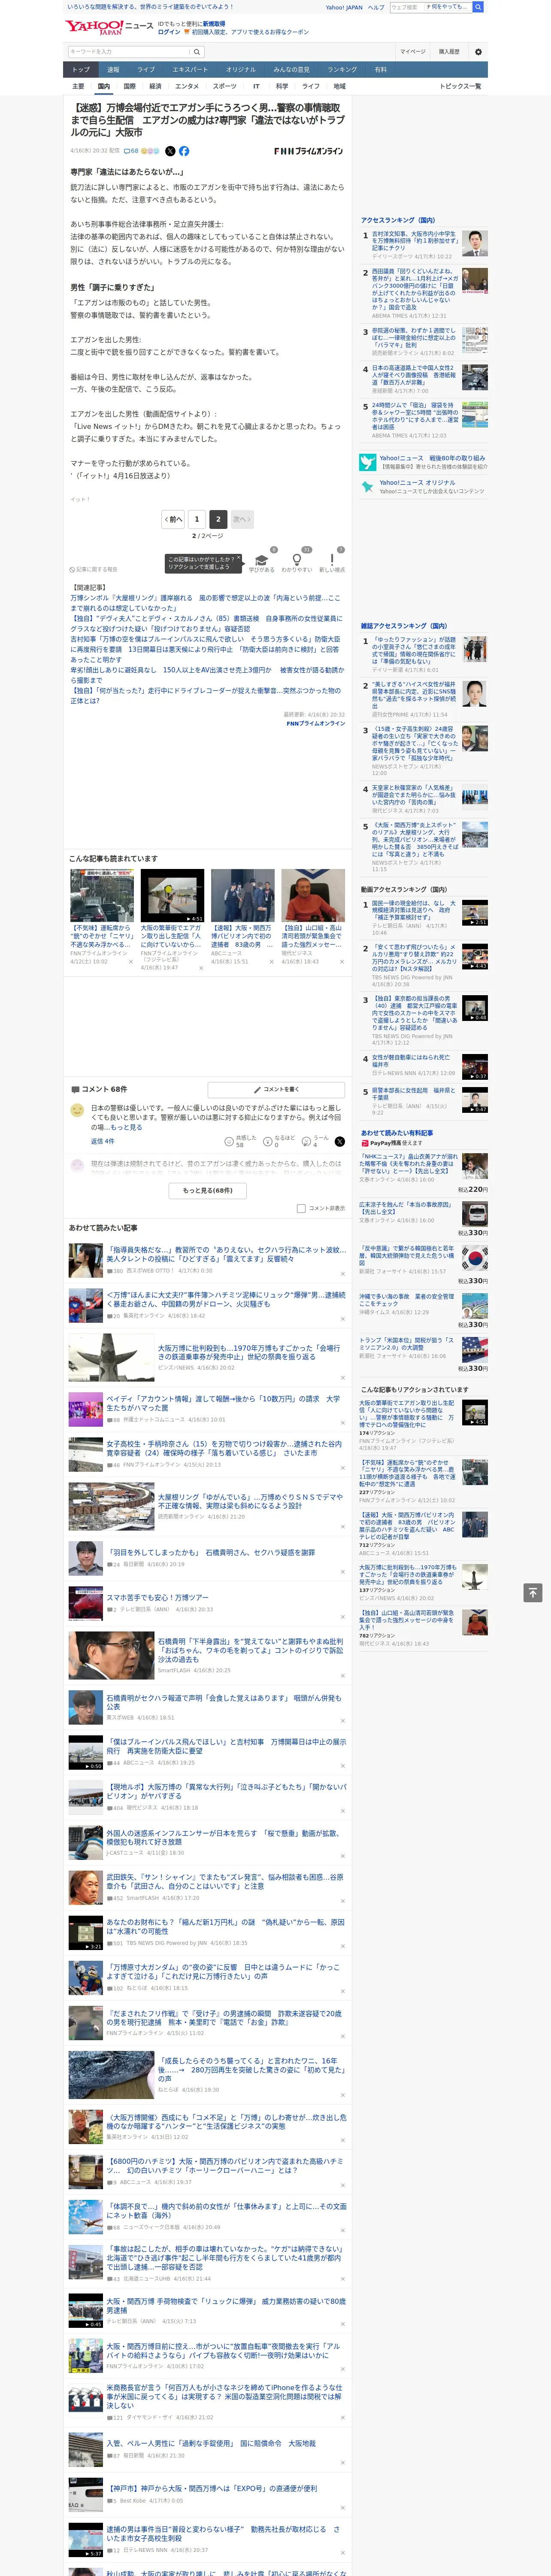Viewport: 551px width, 2576px height.
Task: Select the 速報 tab
Action: 113,70
